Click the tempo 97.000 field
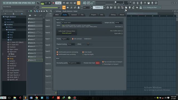The height and width of the screenshot is (100, 178). click(x=58, y=3)
